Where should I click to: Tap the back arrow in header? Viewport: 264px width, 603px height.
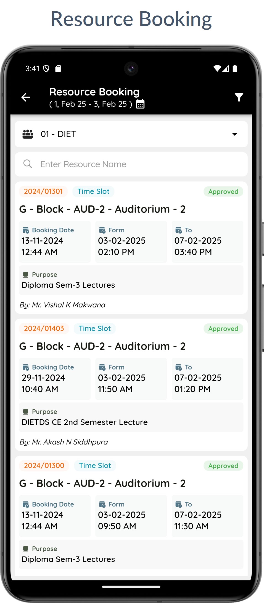point(26,97)
